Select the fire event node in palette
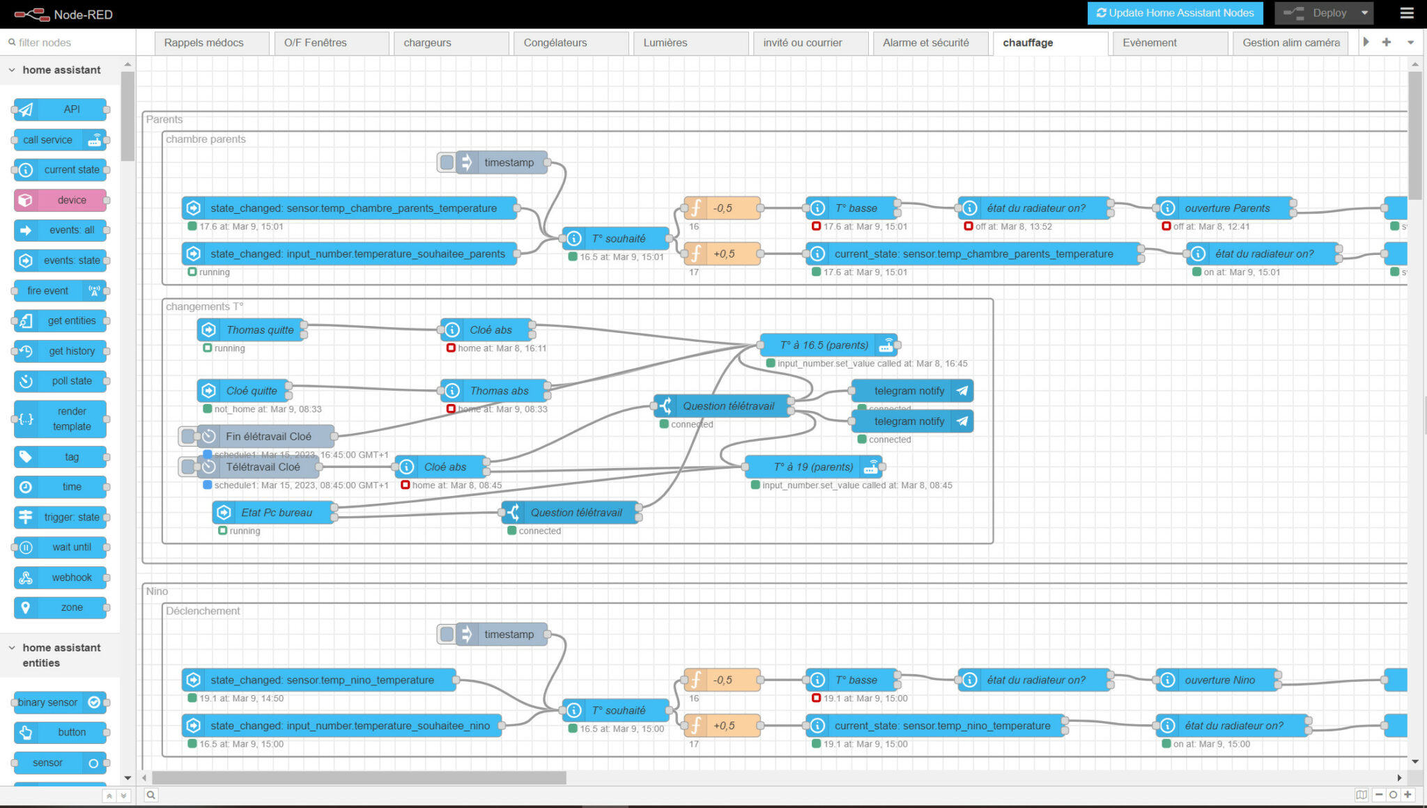Screen dimensions: 1427x808 (59, 290)
